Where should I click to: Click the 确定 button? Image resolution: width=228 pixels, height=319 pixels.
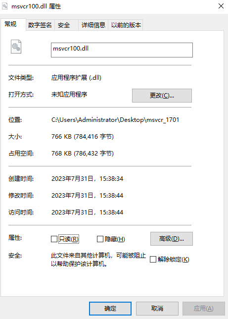tap(110, 309)
